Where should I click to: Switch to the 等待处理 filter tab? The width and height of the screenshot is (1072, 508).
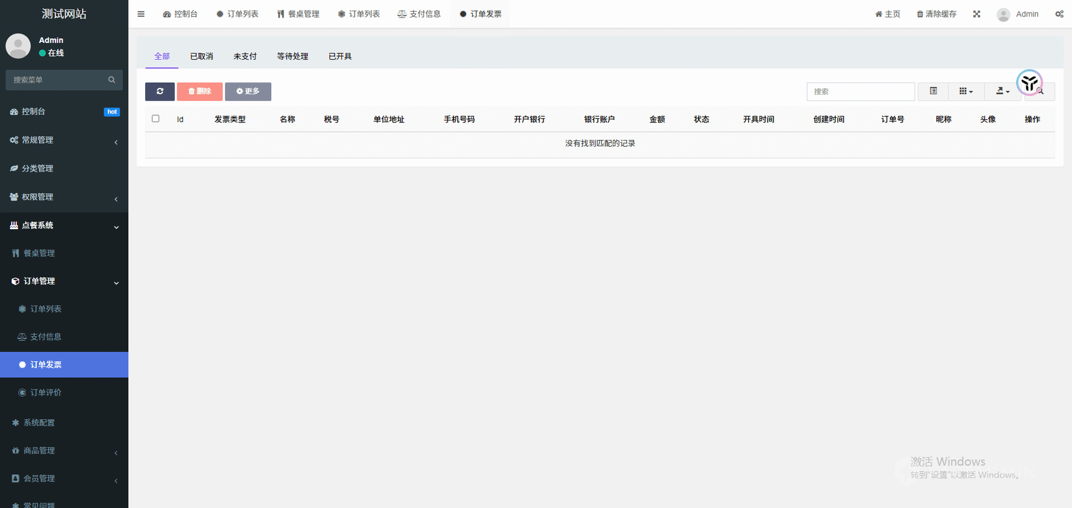tap(292, 56)
